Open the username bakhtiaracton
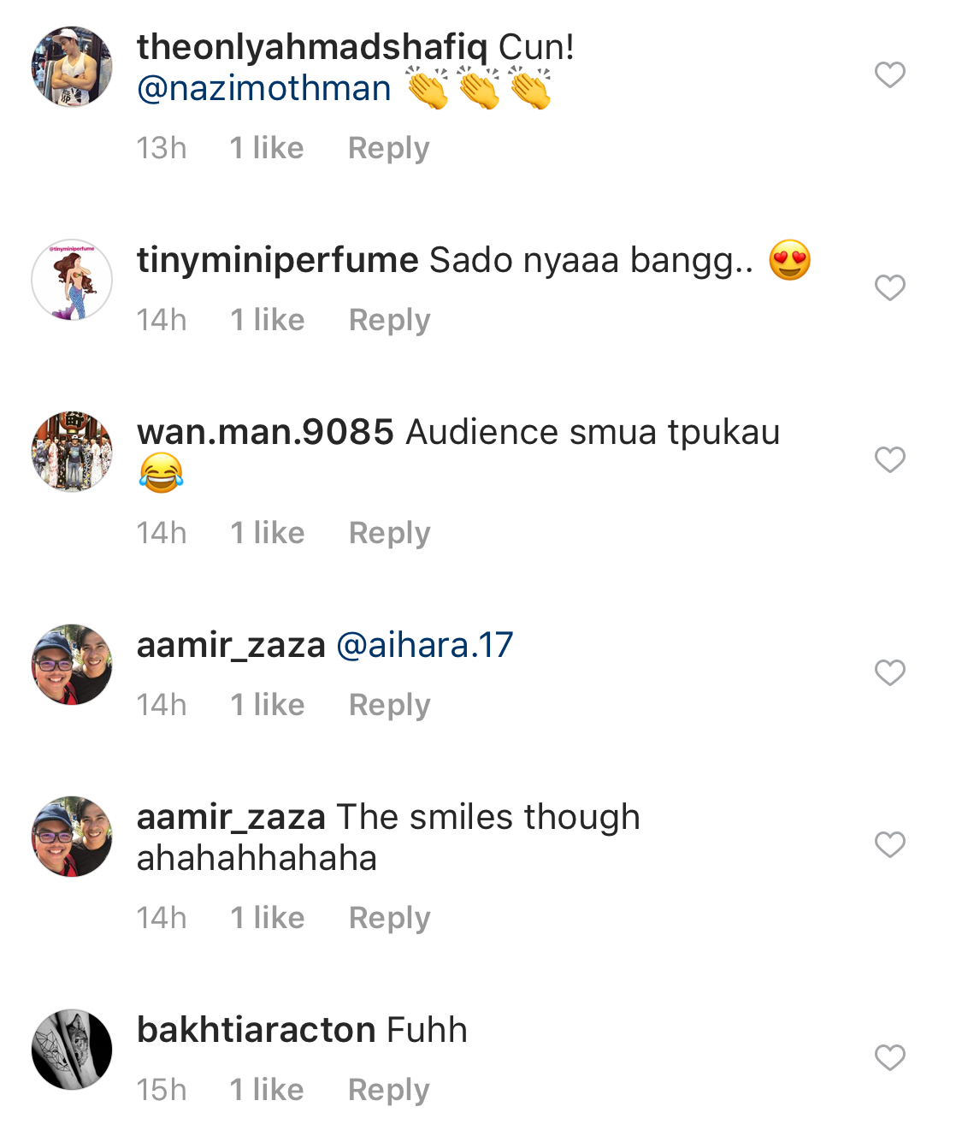This screenshot has width=962, height=1142. [257, 1030]
